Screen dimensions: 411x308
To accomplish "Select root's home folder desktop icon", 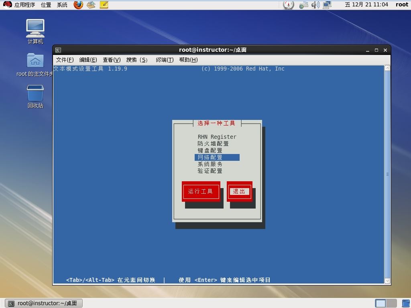I will point(35,65).
